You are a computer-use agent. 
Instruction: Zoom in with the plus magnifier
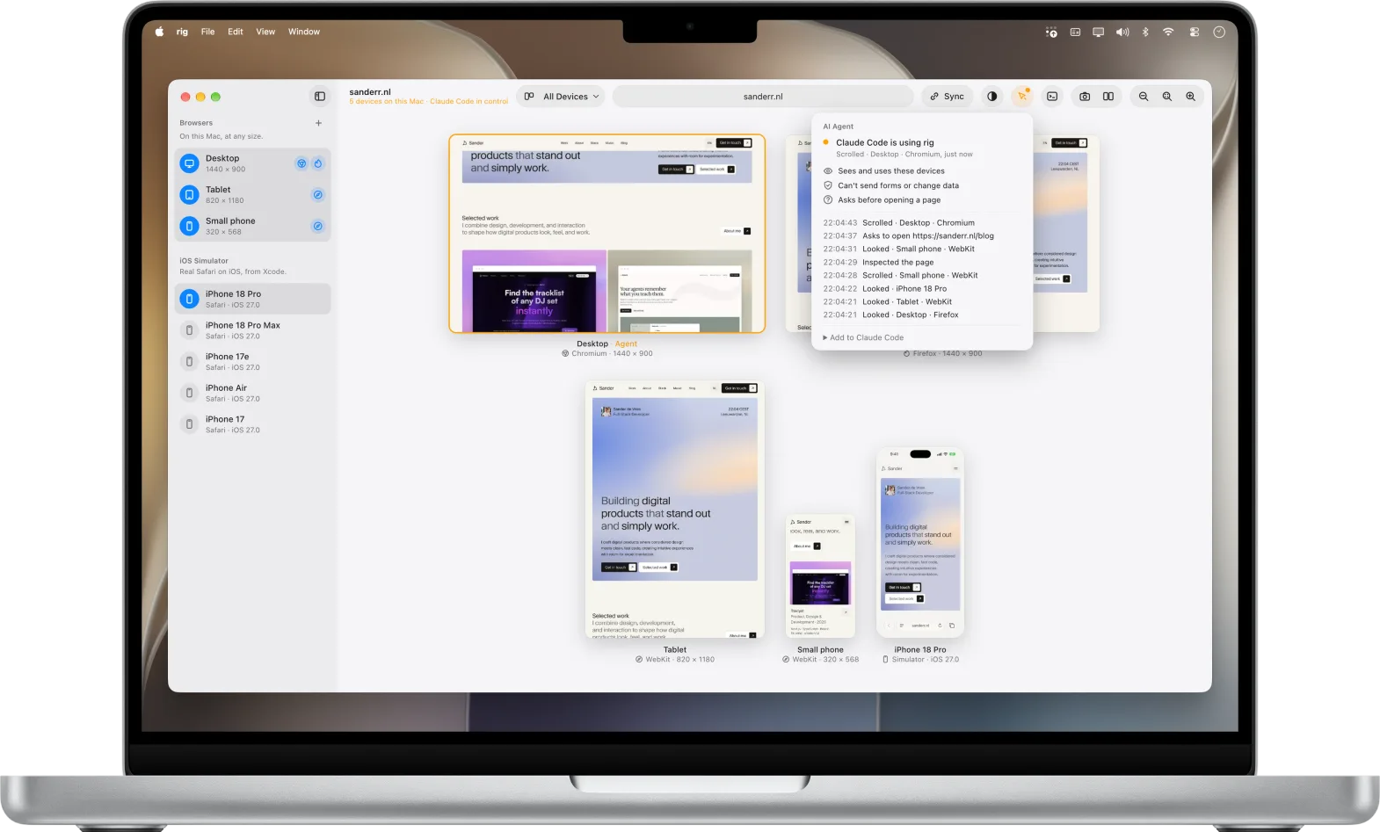click(1190, 97)
